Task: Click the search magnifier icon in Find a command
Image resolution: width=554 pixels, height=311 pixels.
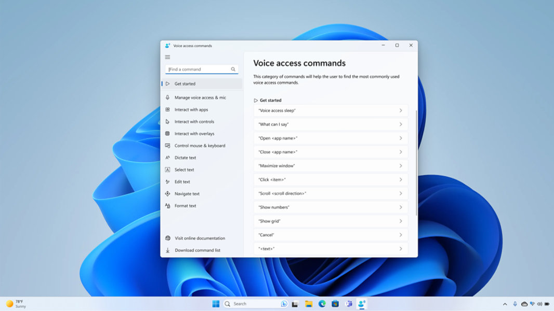Action: pos(233,69)
